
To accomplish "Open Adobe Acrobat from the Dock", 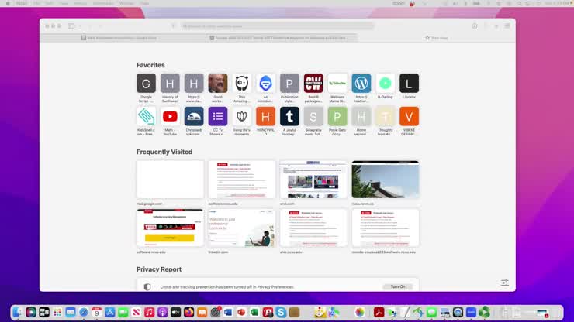I will [x=379, y=312].
